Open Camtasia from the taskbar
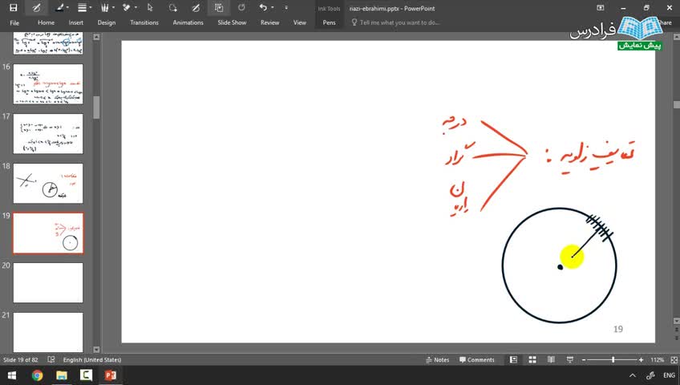This screenshot has width=680, height=385. pos(86,375)
